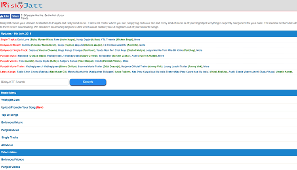The image size is (297, 170).
Task: Open Vadhayiyaan Ji Vadhayiyaan (Binnu Dhillon) trailer
Action: 51,67
